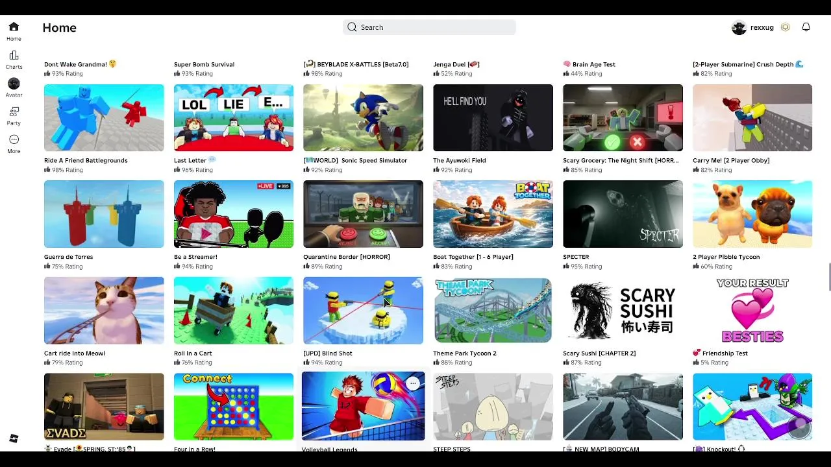Screen dimensions: 831x467
Task: Click 'Roll in a Cart' title text
Action: pos(193,353)
